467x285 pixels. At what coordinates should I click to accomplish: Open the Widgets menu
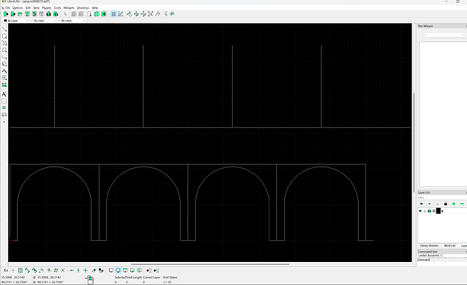69,7
